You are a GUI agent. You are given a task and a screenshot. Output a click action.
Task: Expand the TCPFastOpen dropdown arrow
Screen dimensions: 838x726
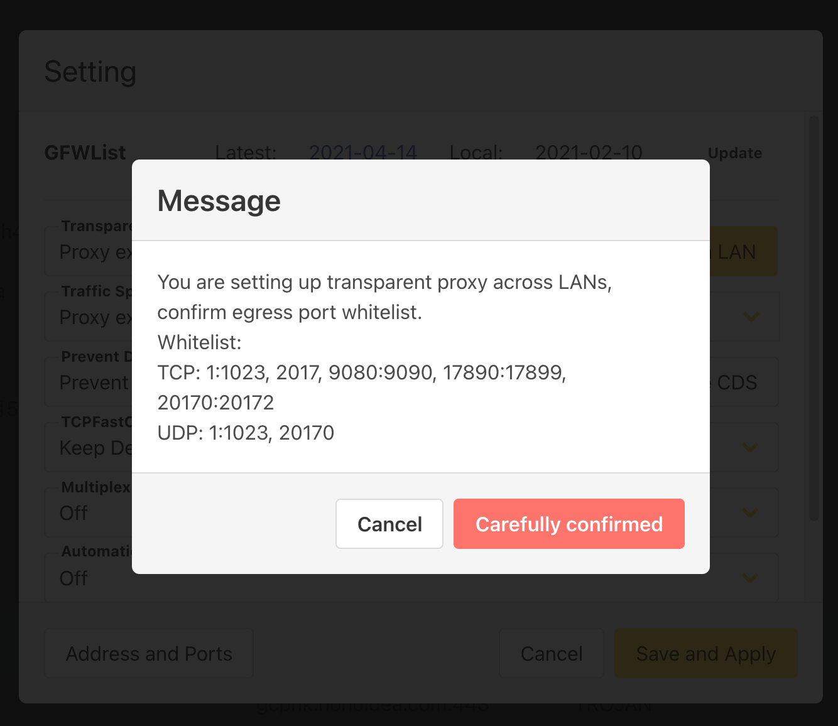coord(751,448)
